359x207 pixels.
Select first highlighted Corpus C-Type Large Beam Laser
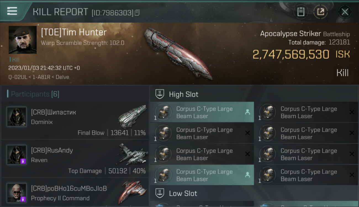click(202, 112)
